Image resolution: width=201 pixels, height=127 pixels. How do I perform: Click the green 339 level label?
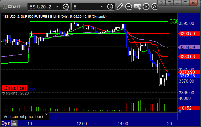174,21
